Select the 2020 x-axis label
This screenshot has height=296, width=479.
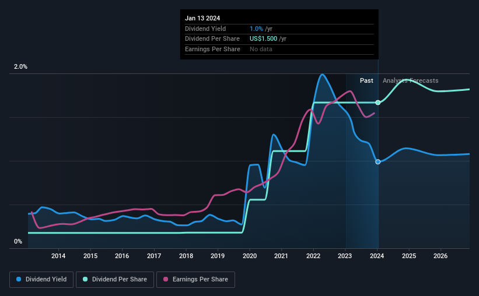250,256
